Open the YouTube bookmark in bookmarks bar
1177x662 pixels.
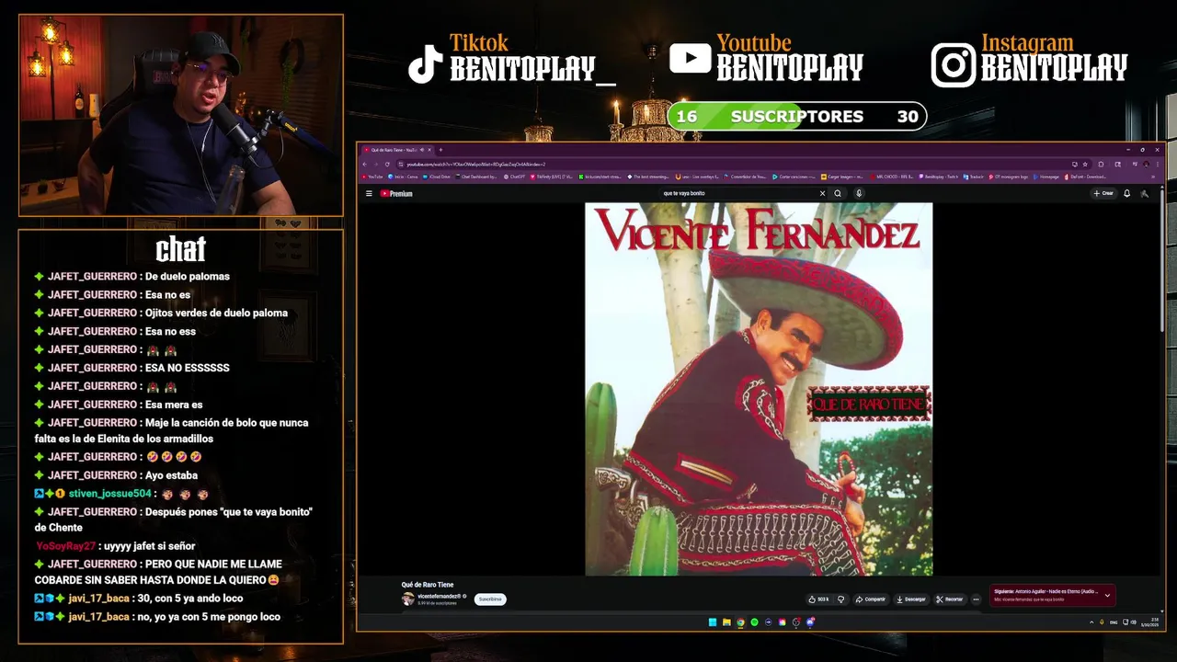click(372, 177)
